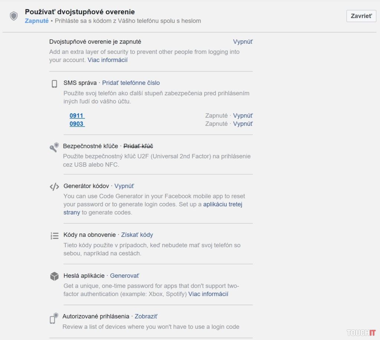This screenshot has width=380, height=340.
Task: Disable SMS for the 0903 number
Action: point(243,124)
